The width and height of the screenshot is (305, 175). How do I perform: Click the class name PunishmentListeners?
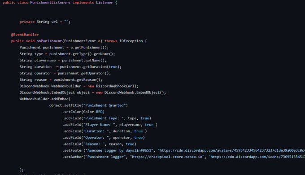50,2
